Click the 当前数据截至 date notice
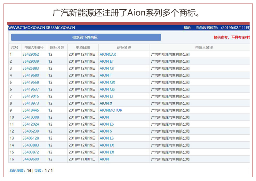The height and width of the screenshot is (181, 256). coord(222,28)
